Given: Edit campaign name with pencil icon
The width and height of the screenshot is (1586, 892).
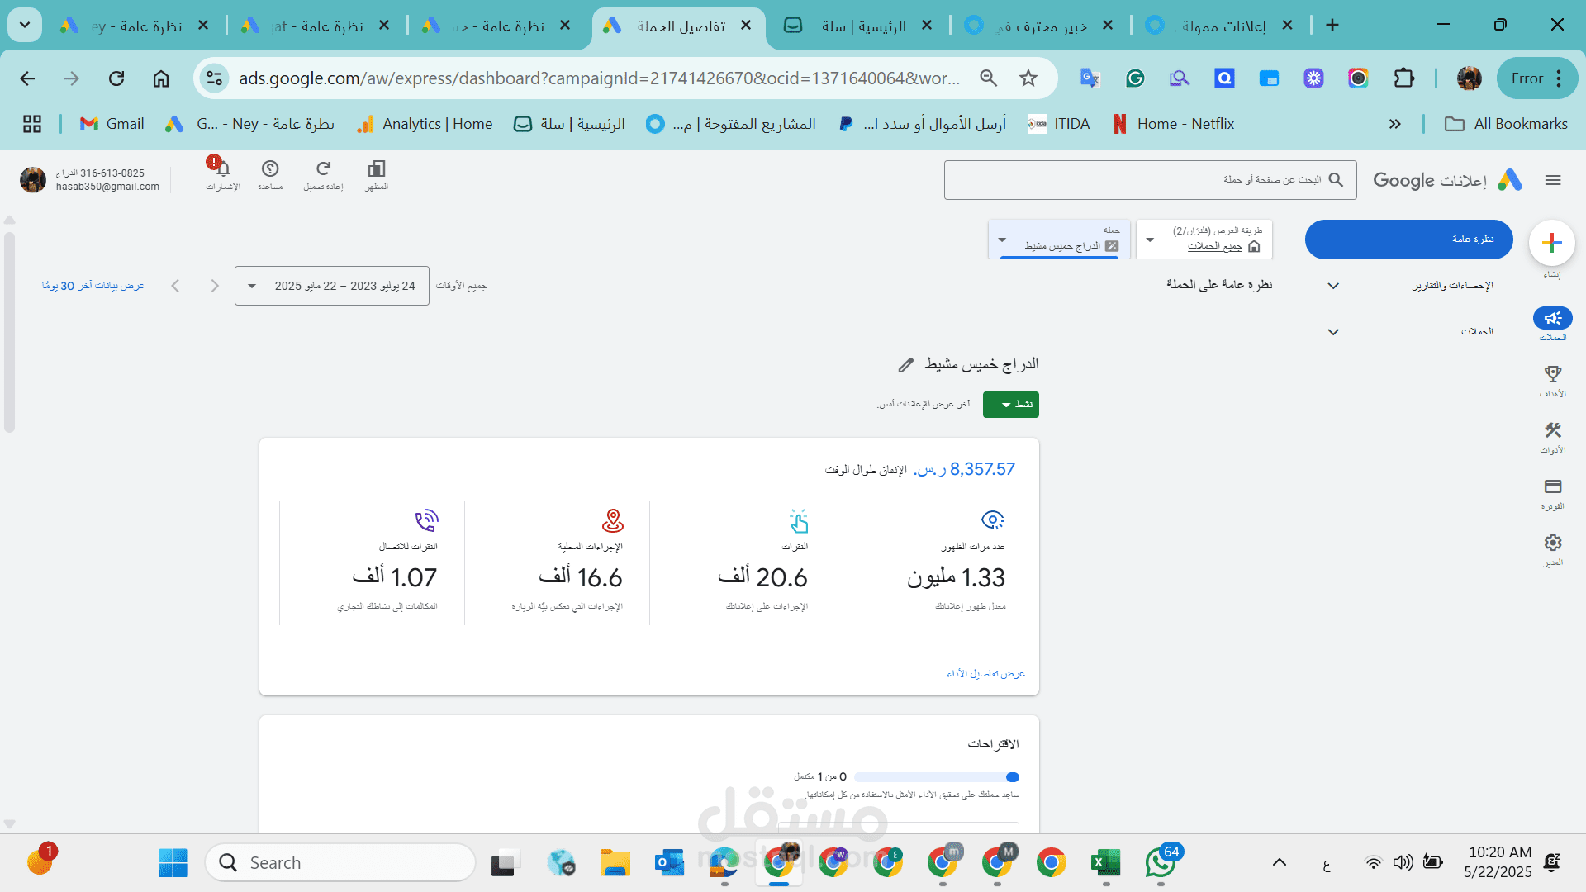Looking at the screenshot, I should [905, 364].
